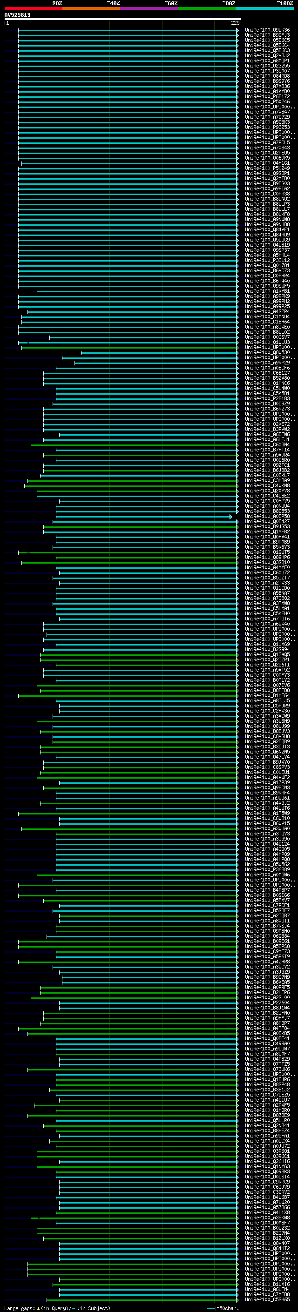The image size is (298, 1312).
Task: Select the UniRef100_A6LFM4 label
Action: tap(267, 1289)
